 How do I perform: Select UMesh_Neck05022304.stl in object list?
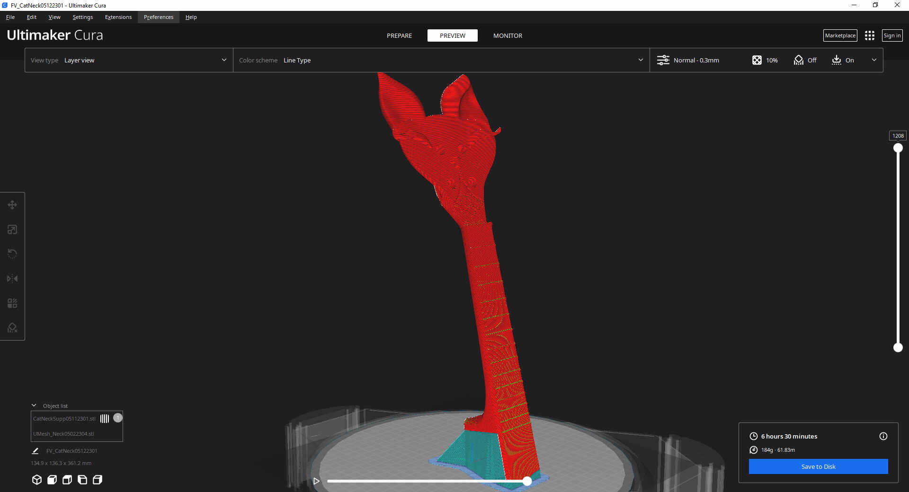[x=63, y=434]
